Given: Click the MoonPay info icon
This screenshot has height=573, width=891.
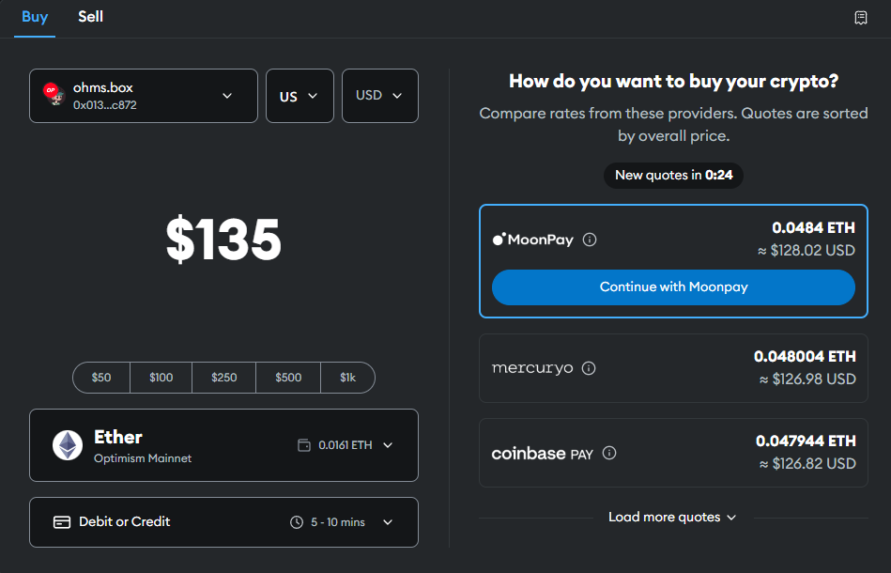Looking at the screenshot, I should click(590, 240).
